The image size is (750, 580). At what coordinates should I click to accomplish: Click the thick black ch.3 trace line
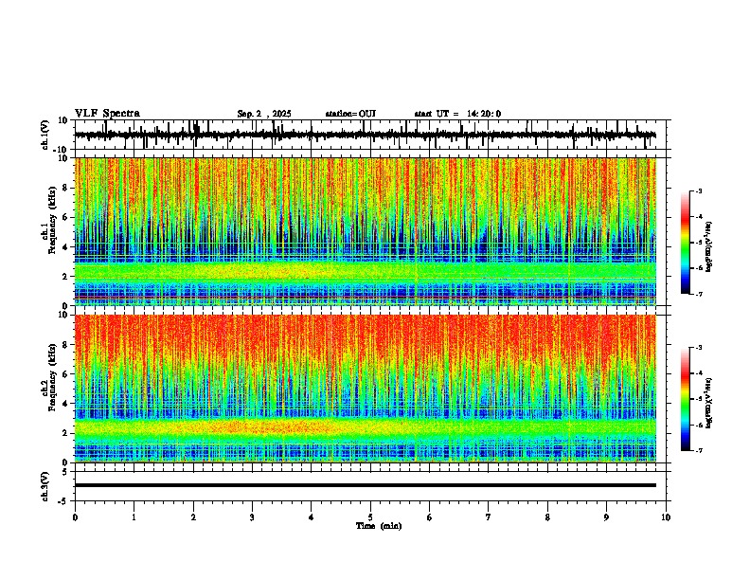click(366, 485)
